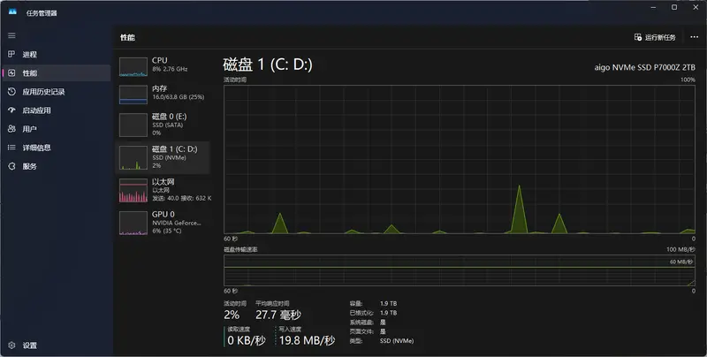Click the GPU 0 label
707x357 pixels.
point(163,214)
